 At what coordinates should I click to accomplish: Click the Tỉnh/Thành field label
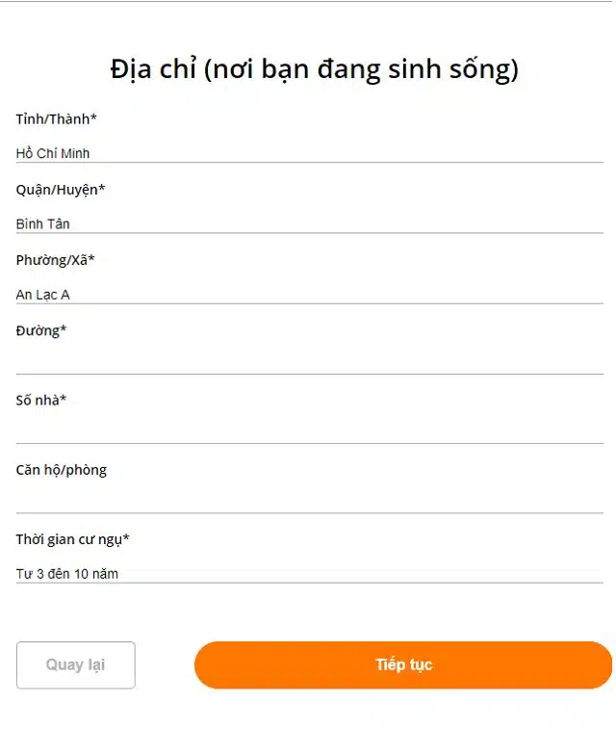(x=53, y=118)
